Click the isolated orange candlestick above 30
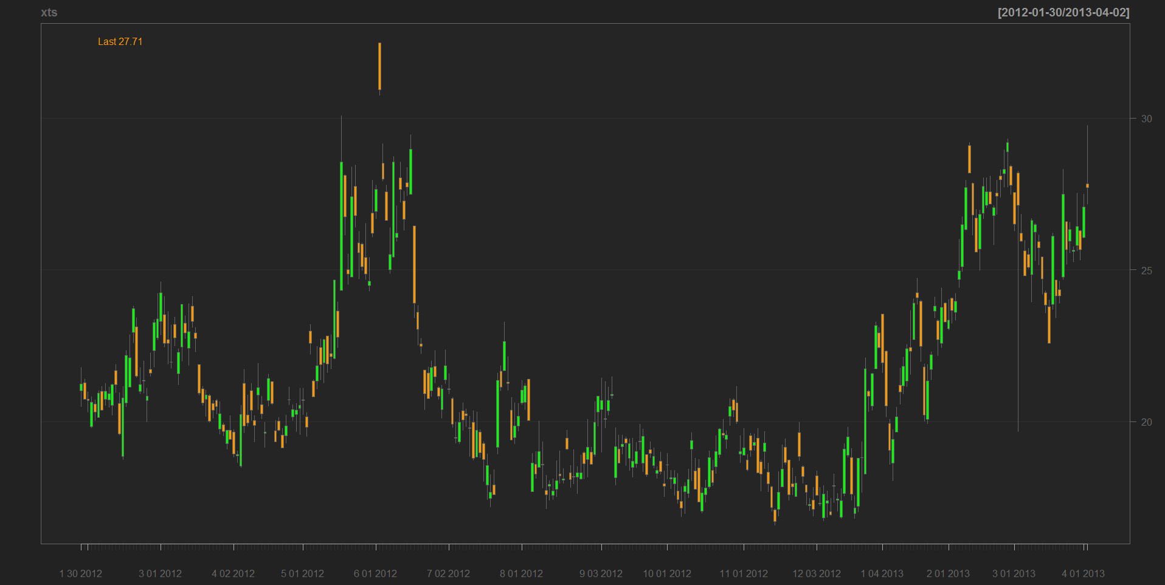 pos(379,67)
